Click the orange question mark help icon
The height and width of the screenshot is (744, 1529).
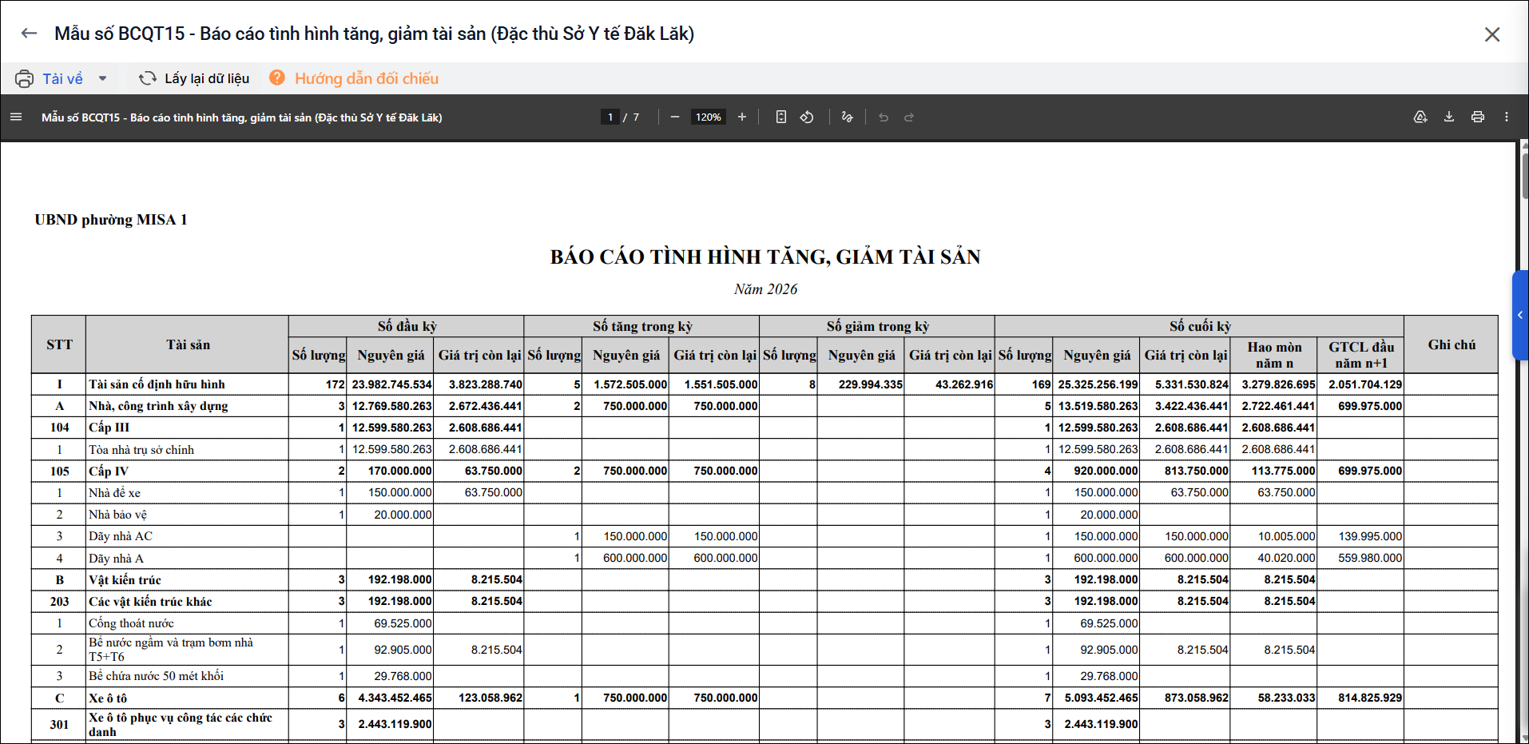(277, 78)
